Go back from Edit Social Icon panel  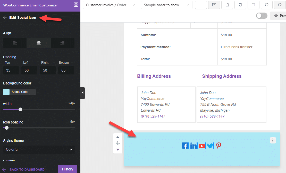(5, 18)
